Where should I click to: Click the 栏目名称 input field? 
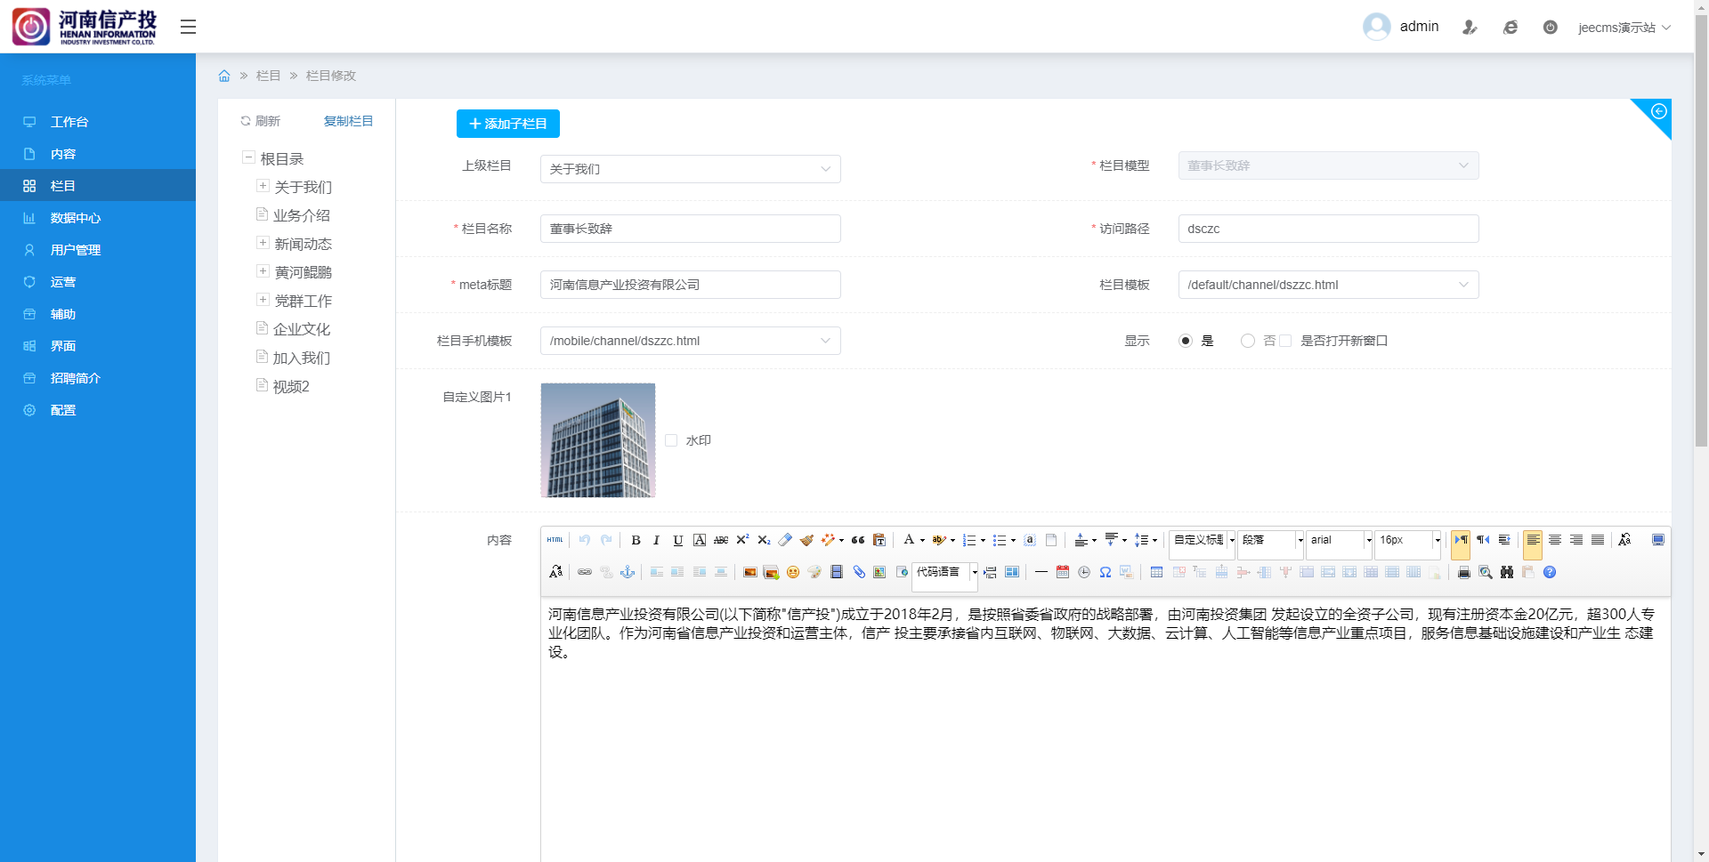click(690, 229)
